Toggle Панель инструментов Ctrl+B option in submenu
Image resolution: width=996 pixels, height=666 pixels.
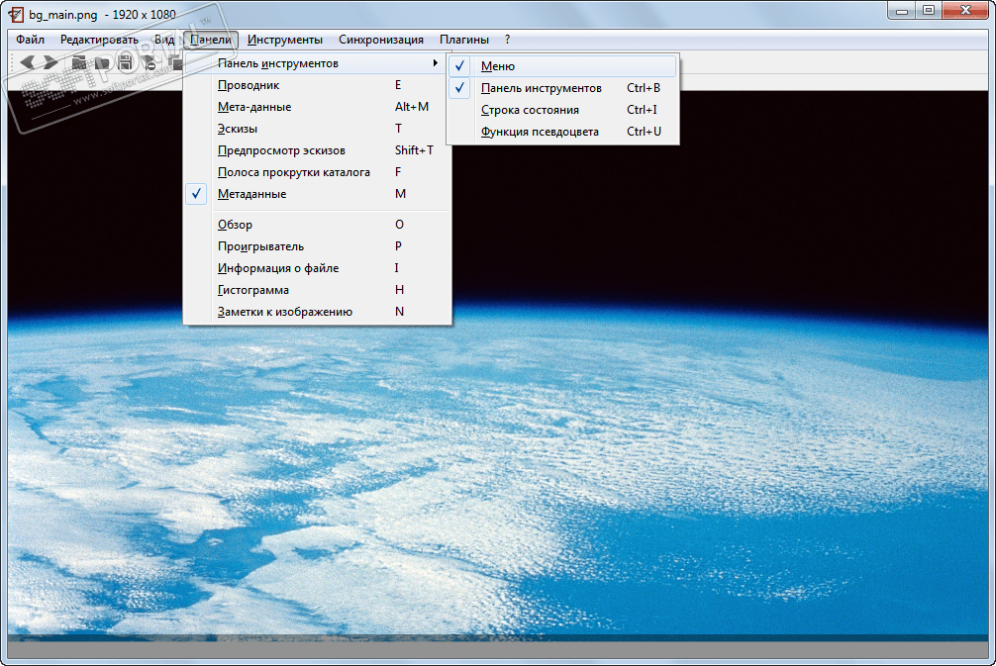tap(562, 88)
